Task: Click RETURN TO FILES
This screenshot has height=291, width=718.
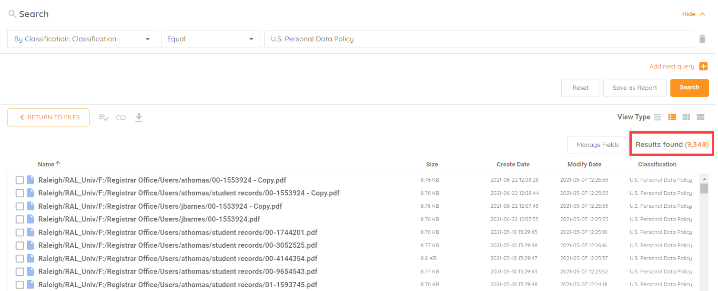Action: pos(48,117)
